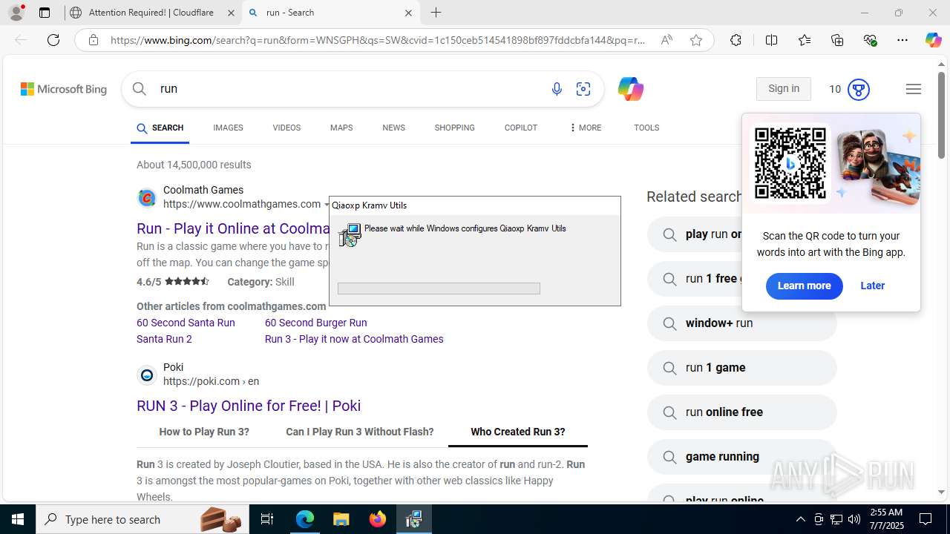Open Browser essentials heart icon
The width and height of the screenshot is (950, 534).
point(870,40)
